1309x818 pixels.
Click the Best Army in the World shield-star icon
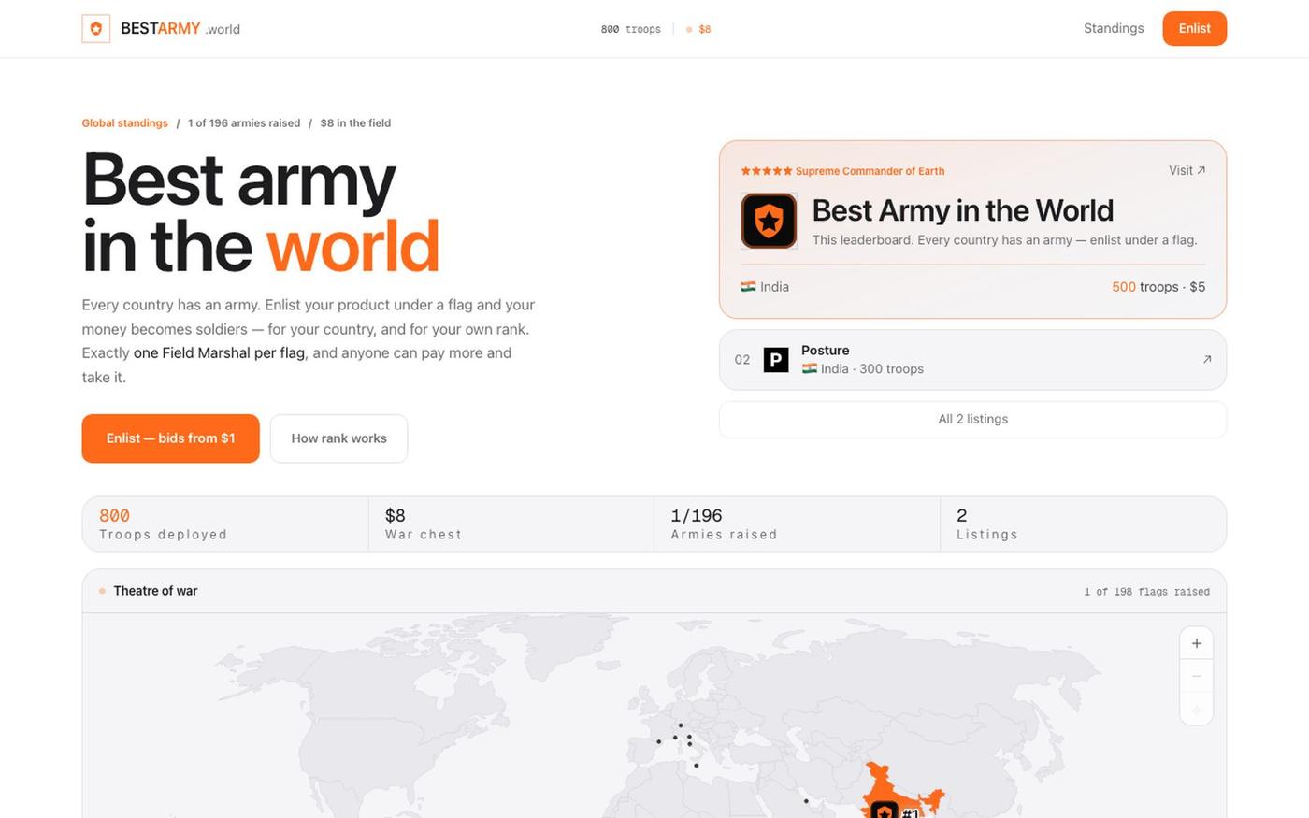(769, 221)
